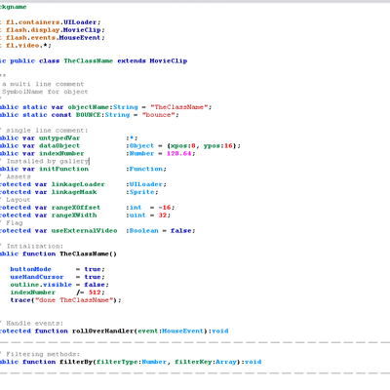Click the 'event:MouseEvent' parameter

tap(171, 331)
